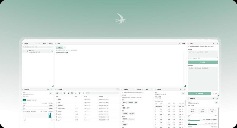Click search magnifier in server list
237x128 pixels.
click(24, 47)
